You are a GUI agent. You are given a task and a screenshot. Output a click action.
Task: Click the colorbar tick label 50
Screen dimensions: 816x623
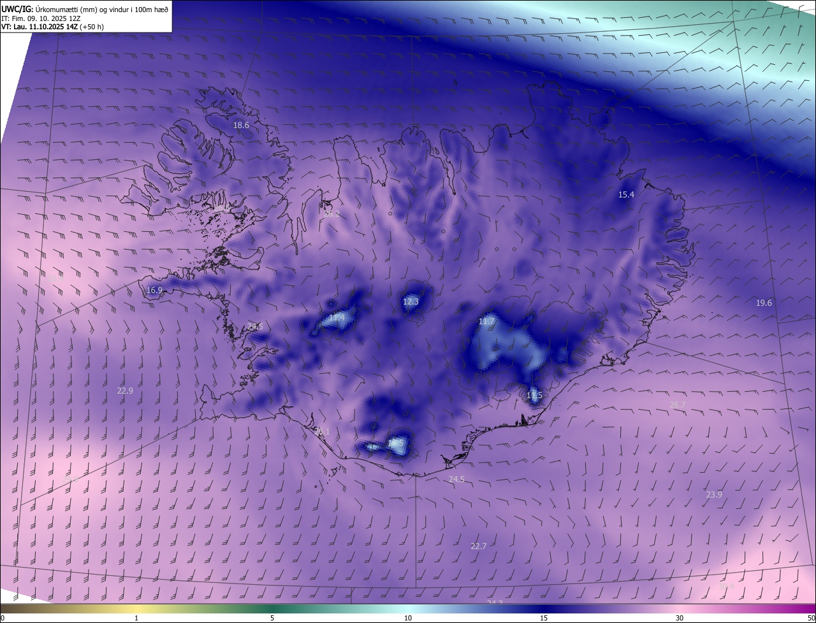click(x=811, y=618)
